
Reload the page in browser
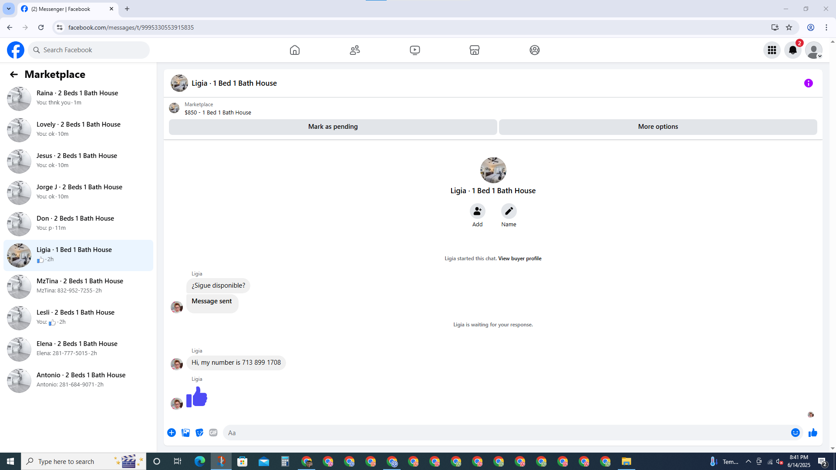41,27
